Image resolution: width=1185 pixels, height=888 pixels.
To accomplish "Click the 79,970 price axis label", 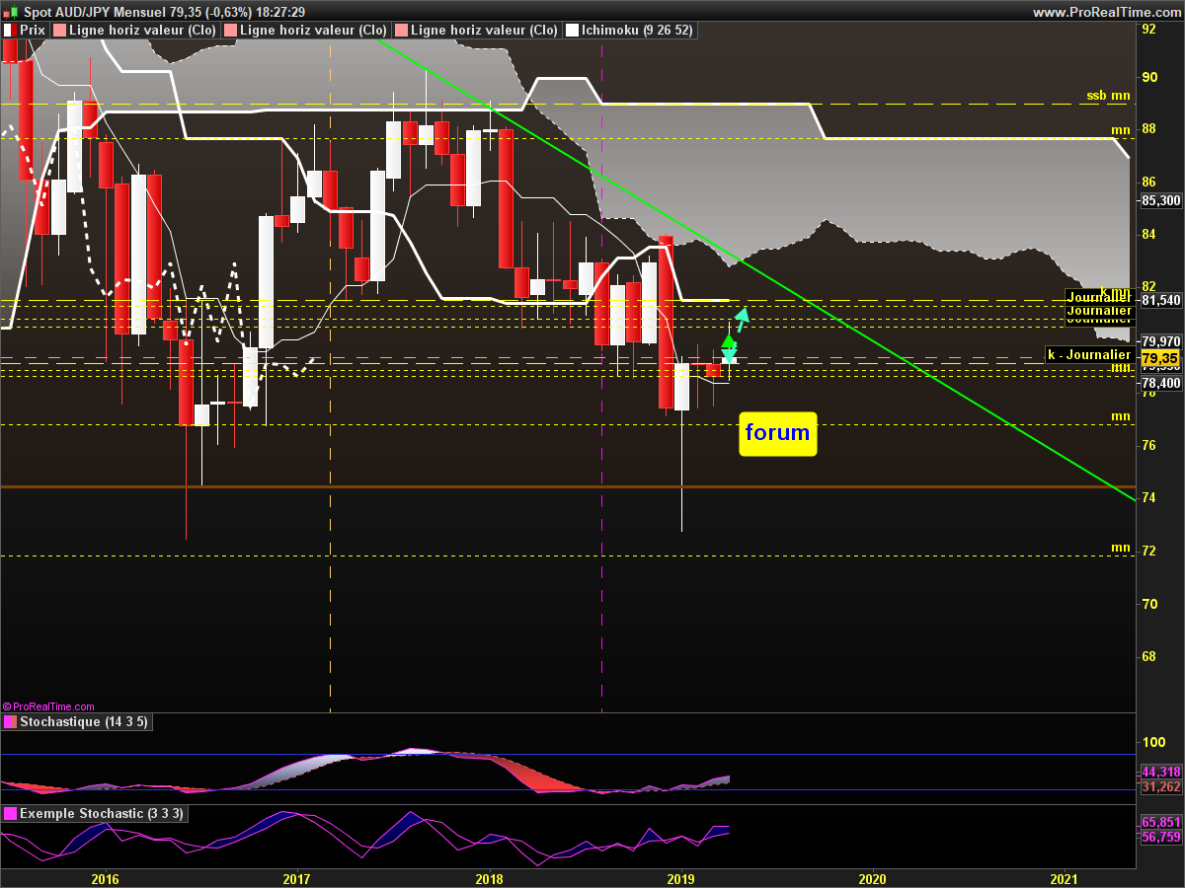I will (x=1160, y=341).
